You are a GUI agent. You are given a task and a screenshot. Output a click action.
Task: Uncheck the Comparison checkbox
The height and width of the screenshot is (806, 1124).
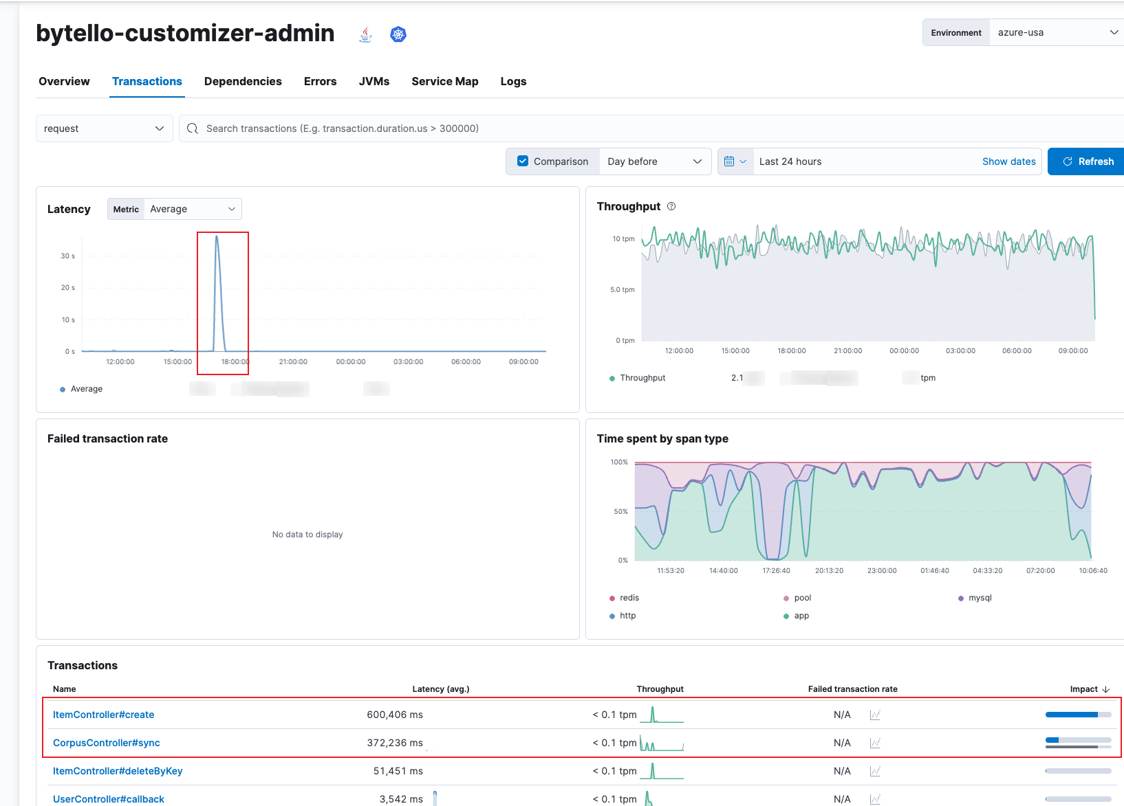[x=523, y=161]
